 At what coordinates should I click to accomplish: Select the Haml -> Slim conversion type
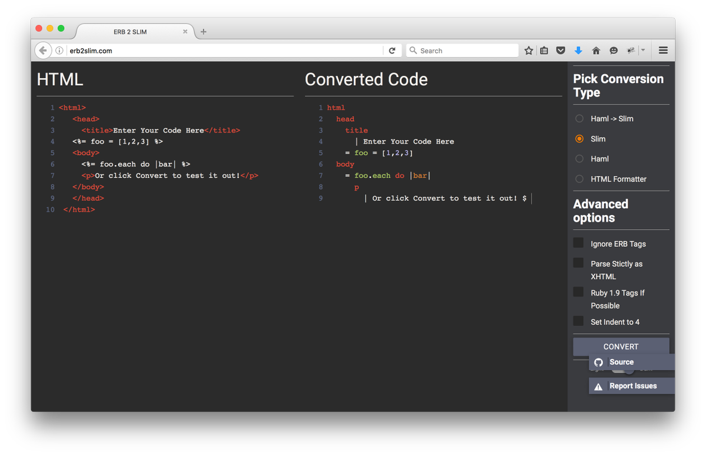coord(578,118)
